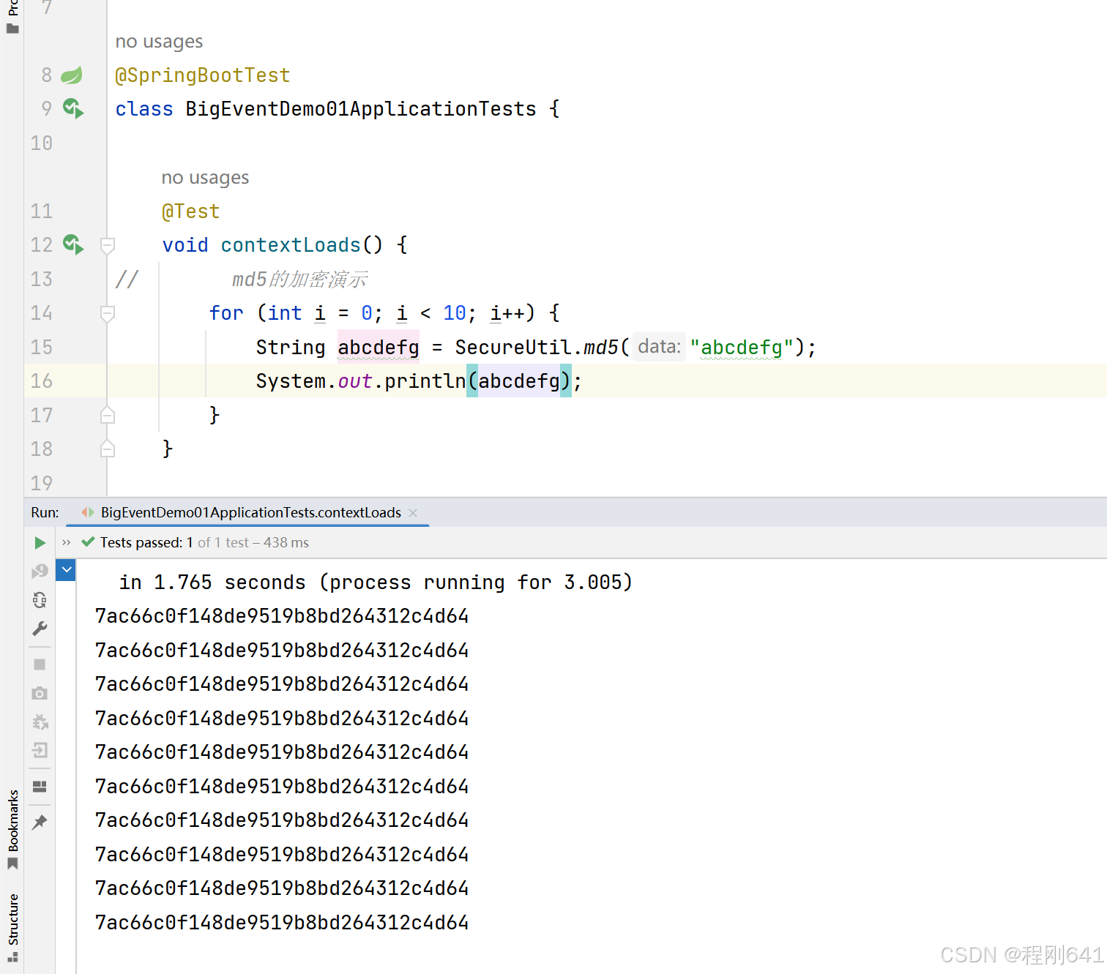Screen dimensions: 1107x974
Task: Click the Stop process button
Action: pyautogui.click(x=40, y=664)
